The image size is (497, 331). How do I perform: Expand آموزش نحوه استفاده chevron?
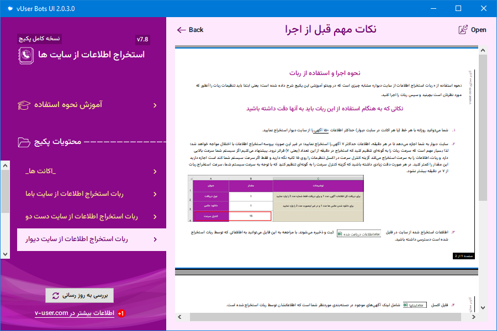(155, 105)
